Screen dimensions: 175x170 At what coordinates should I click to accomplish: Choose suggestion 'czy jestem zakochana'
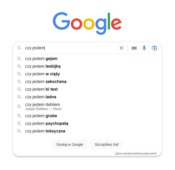[46, 82]
